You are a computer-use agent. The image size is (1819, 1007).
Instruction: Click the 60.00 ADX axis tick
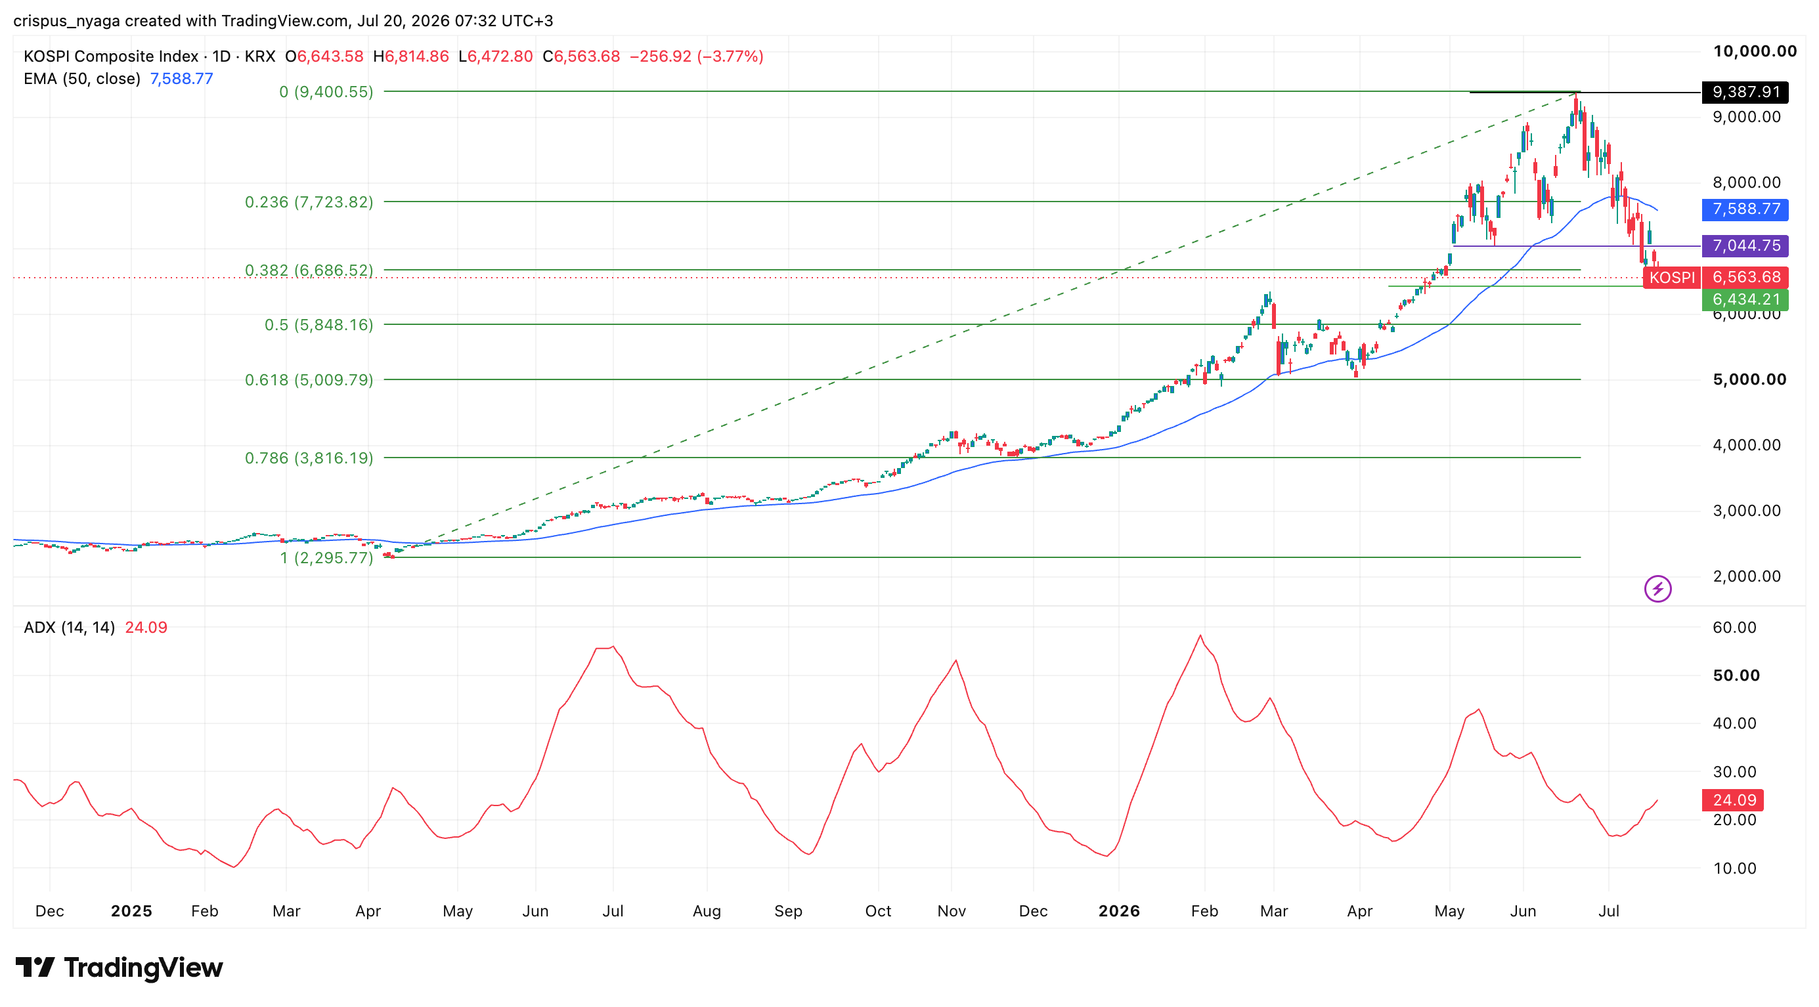1734,628
